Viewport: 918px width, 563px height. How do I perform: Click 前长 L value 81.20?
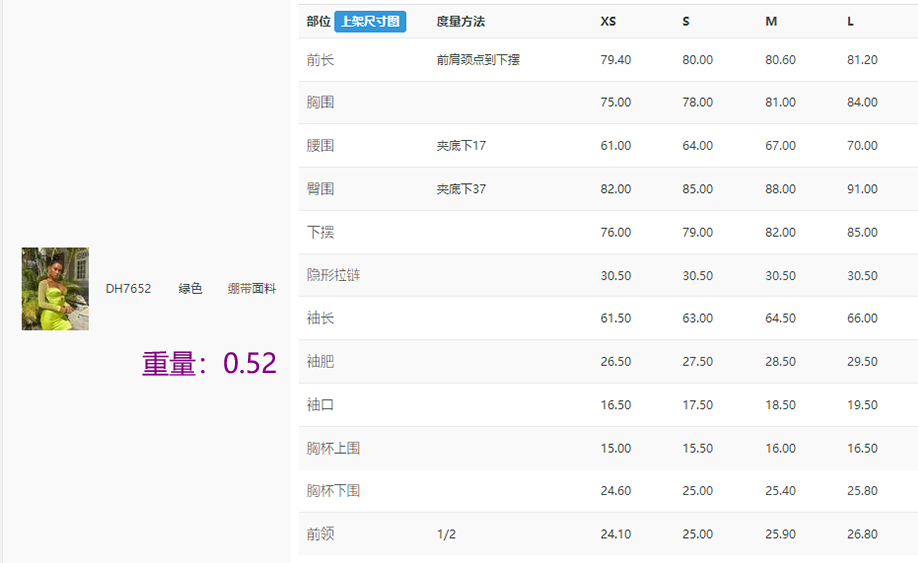(x=862, y=60)
